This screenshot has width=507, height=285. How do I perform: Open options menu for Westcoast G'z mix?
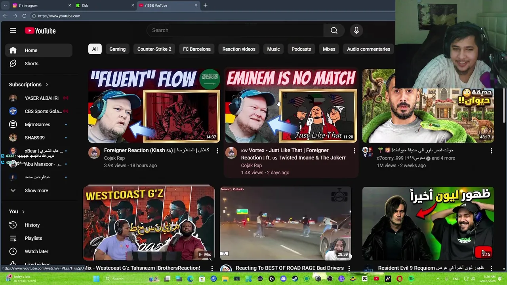[212, 268]
